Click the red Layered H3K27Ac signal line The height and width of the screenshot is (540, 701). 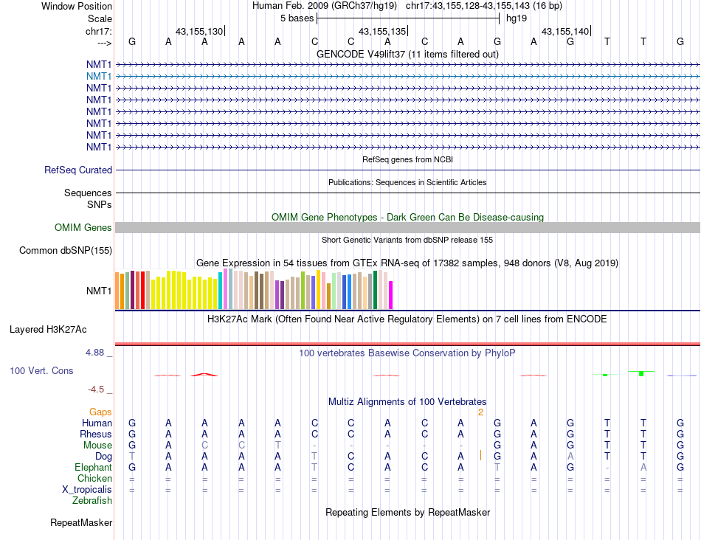[x=407, y=344]
